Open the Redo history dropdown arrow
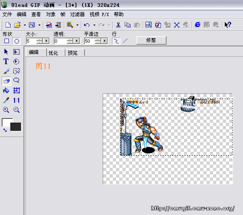The height and width of the screenshot is (215, 243). click(x=109, y=25)
